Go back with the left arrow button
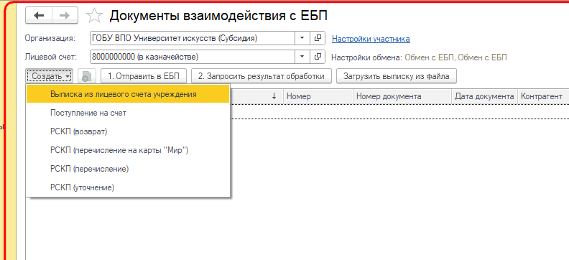Screen dimensions: 569x260 point(39,16)
